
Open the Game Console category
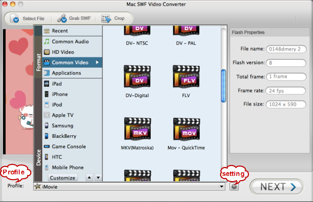pos(73,147)
